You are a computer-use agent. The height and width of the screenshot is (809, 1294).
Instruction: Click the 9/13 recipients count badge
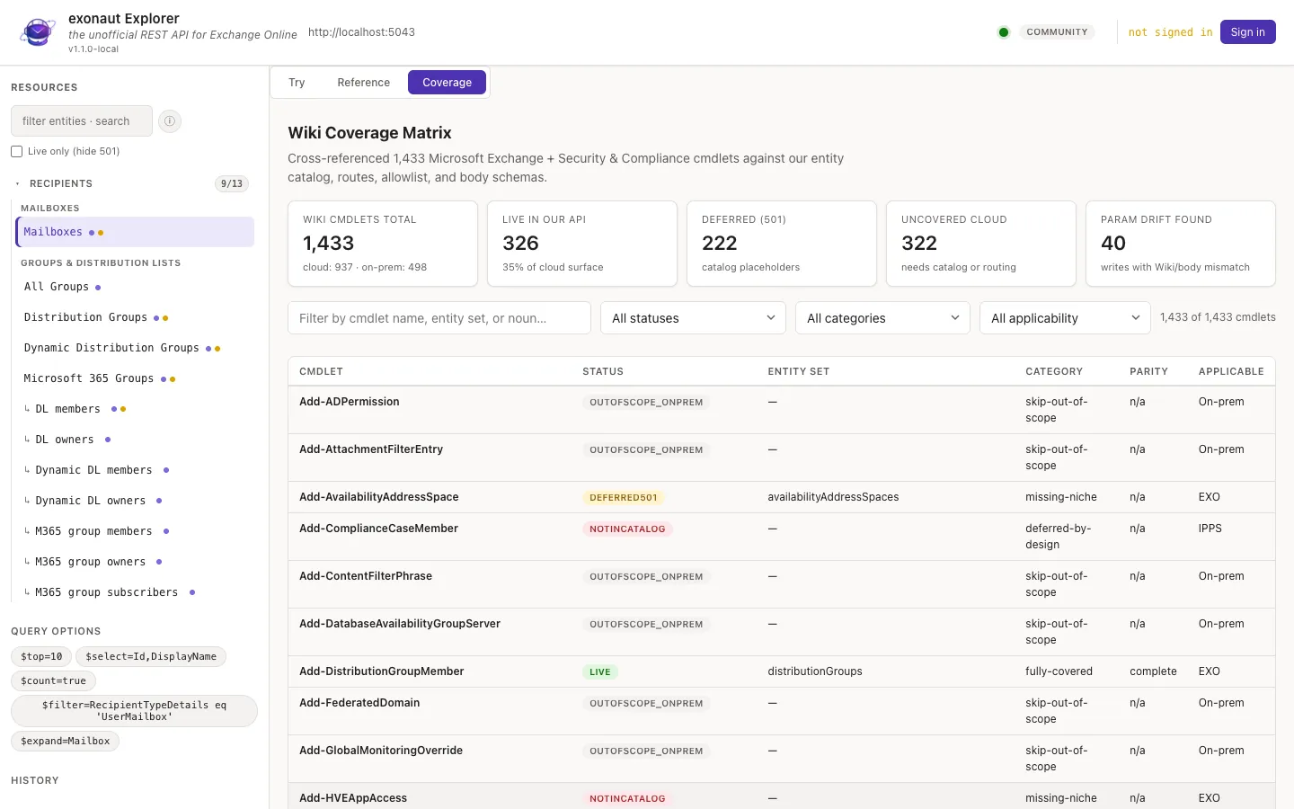point(232,183)
